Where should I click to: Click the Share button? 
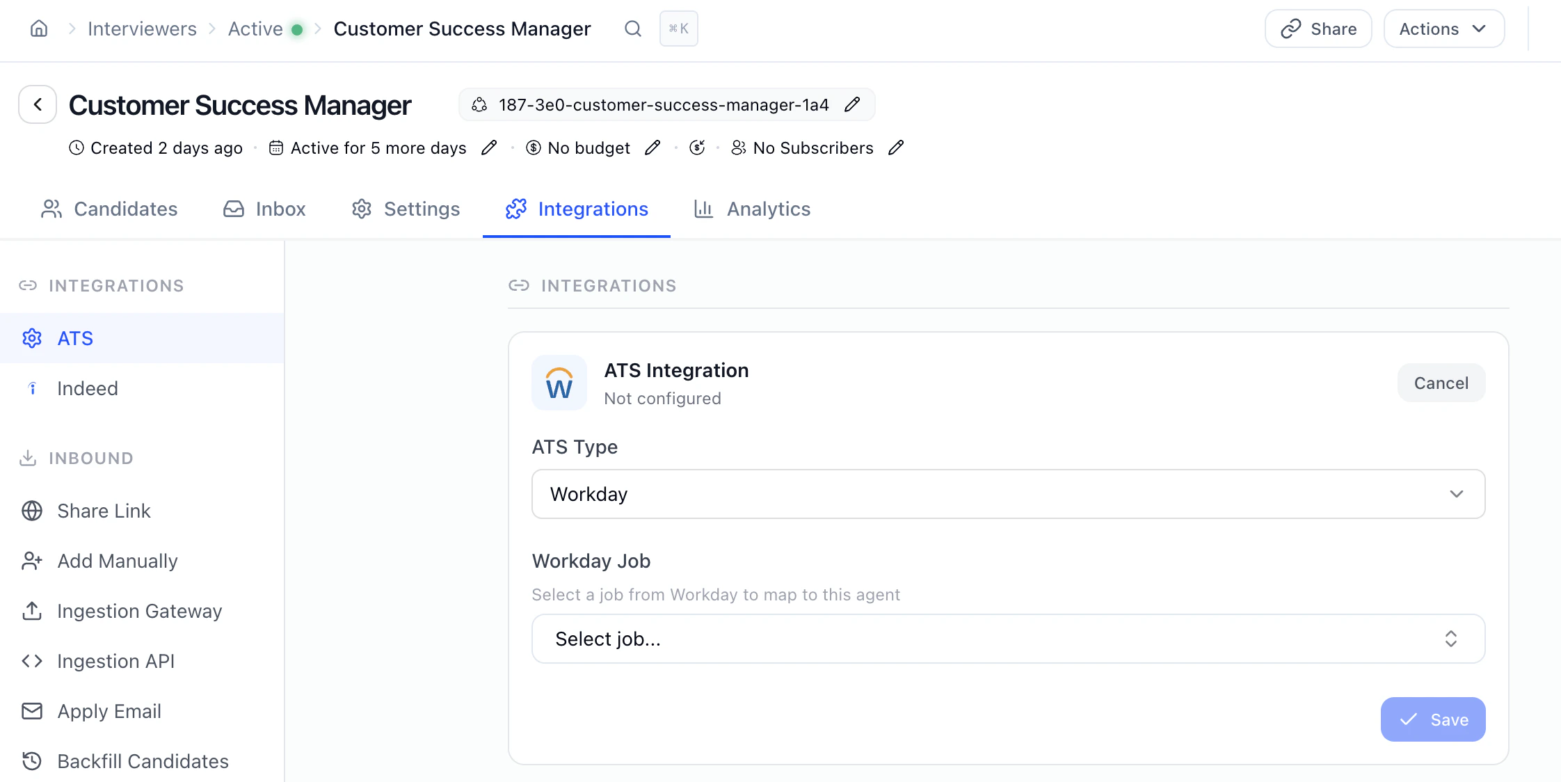pyautogui.click(x=1318, y=29)
